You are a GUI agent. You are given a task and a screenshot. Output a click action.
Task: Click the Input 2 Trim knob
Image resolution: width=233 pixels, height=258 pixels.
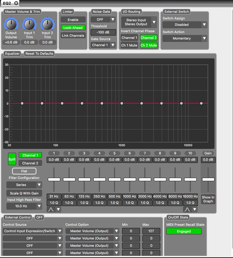click(x=48, y=24)
